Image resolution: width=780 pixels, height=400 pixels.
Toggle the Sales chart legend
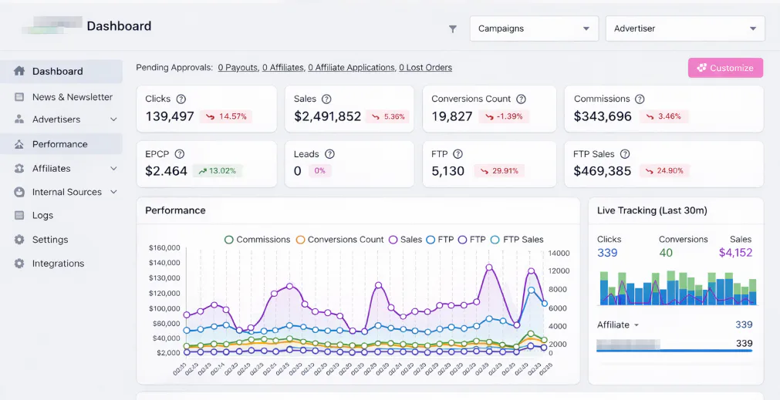405,240
